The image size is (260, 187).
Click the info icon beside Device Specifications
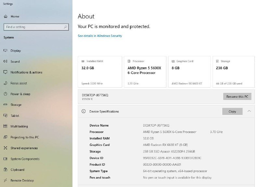pyautogui.click(x=84, y=111)
